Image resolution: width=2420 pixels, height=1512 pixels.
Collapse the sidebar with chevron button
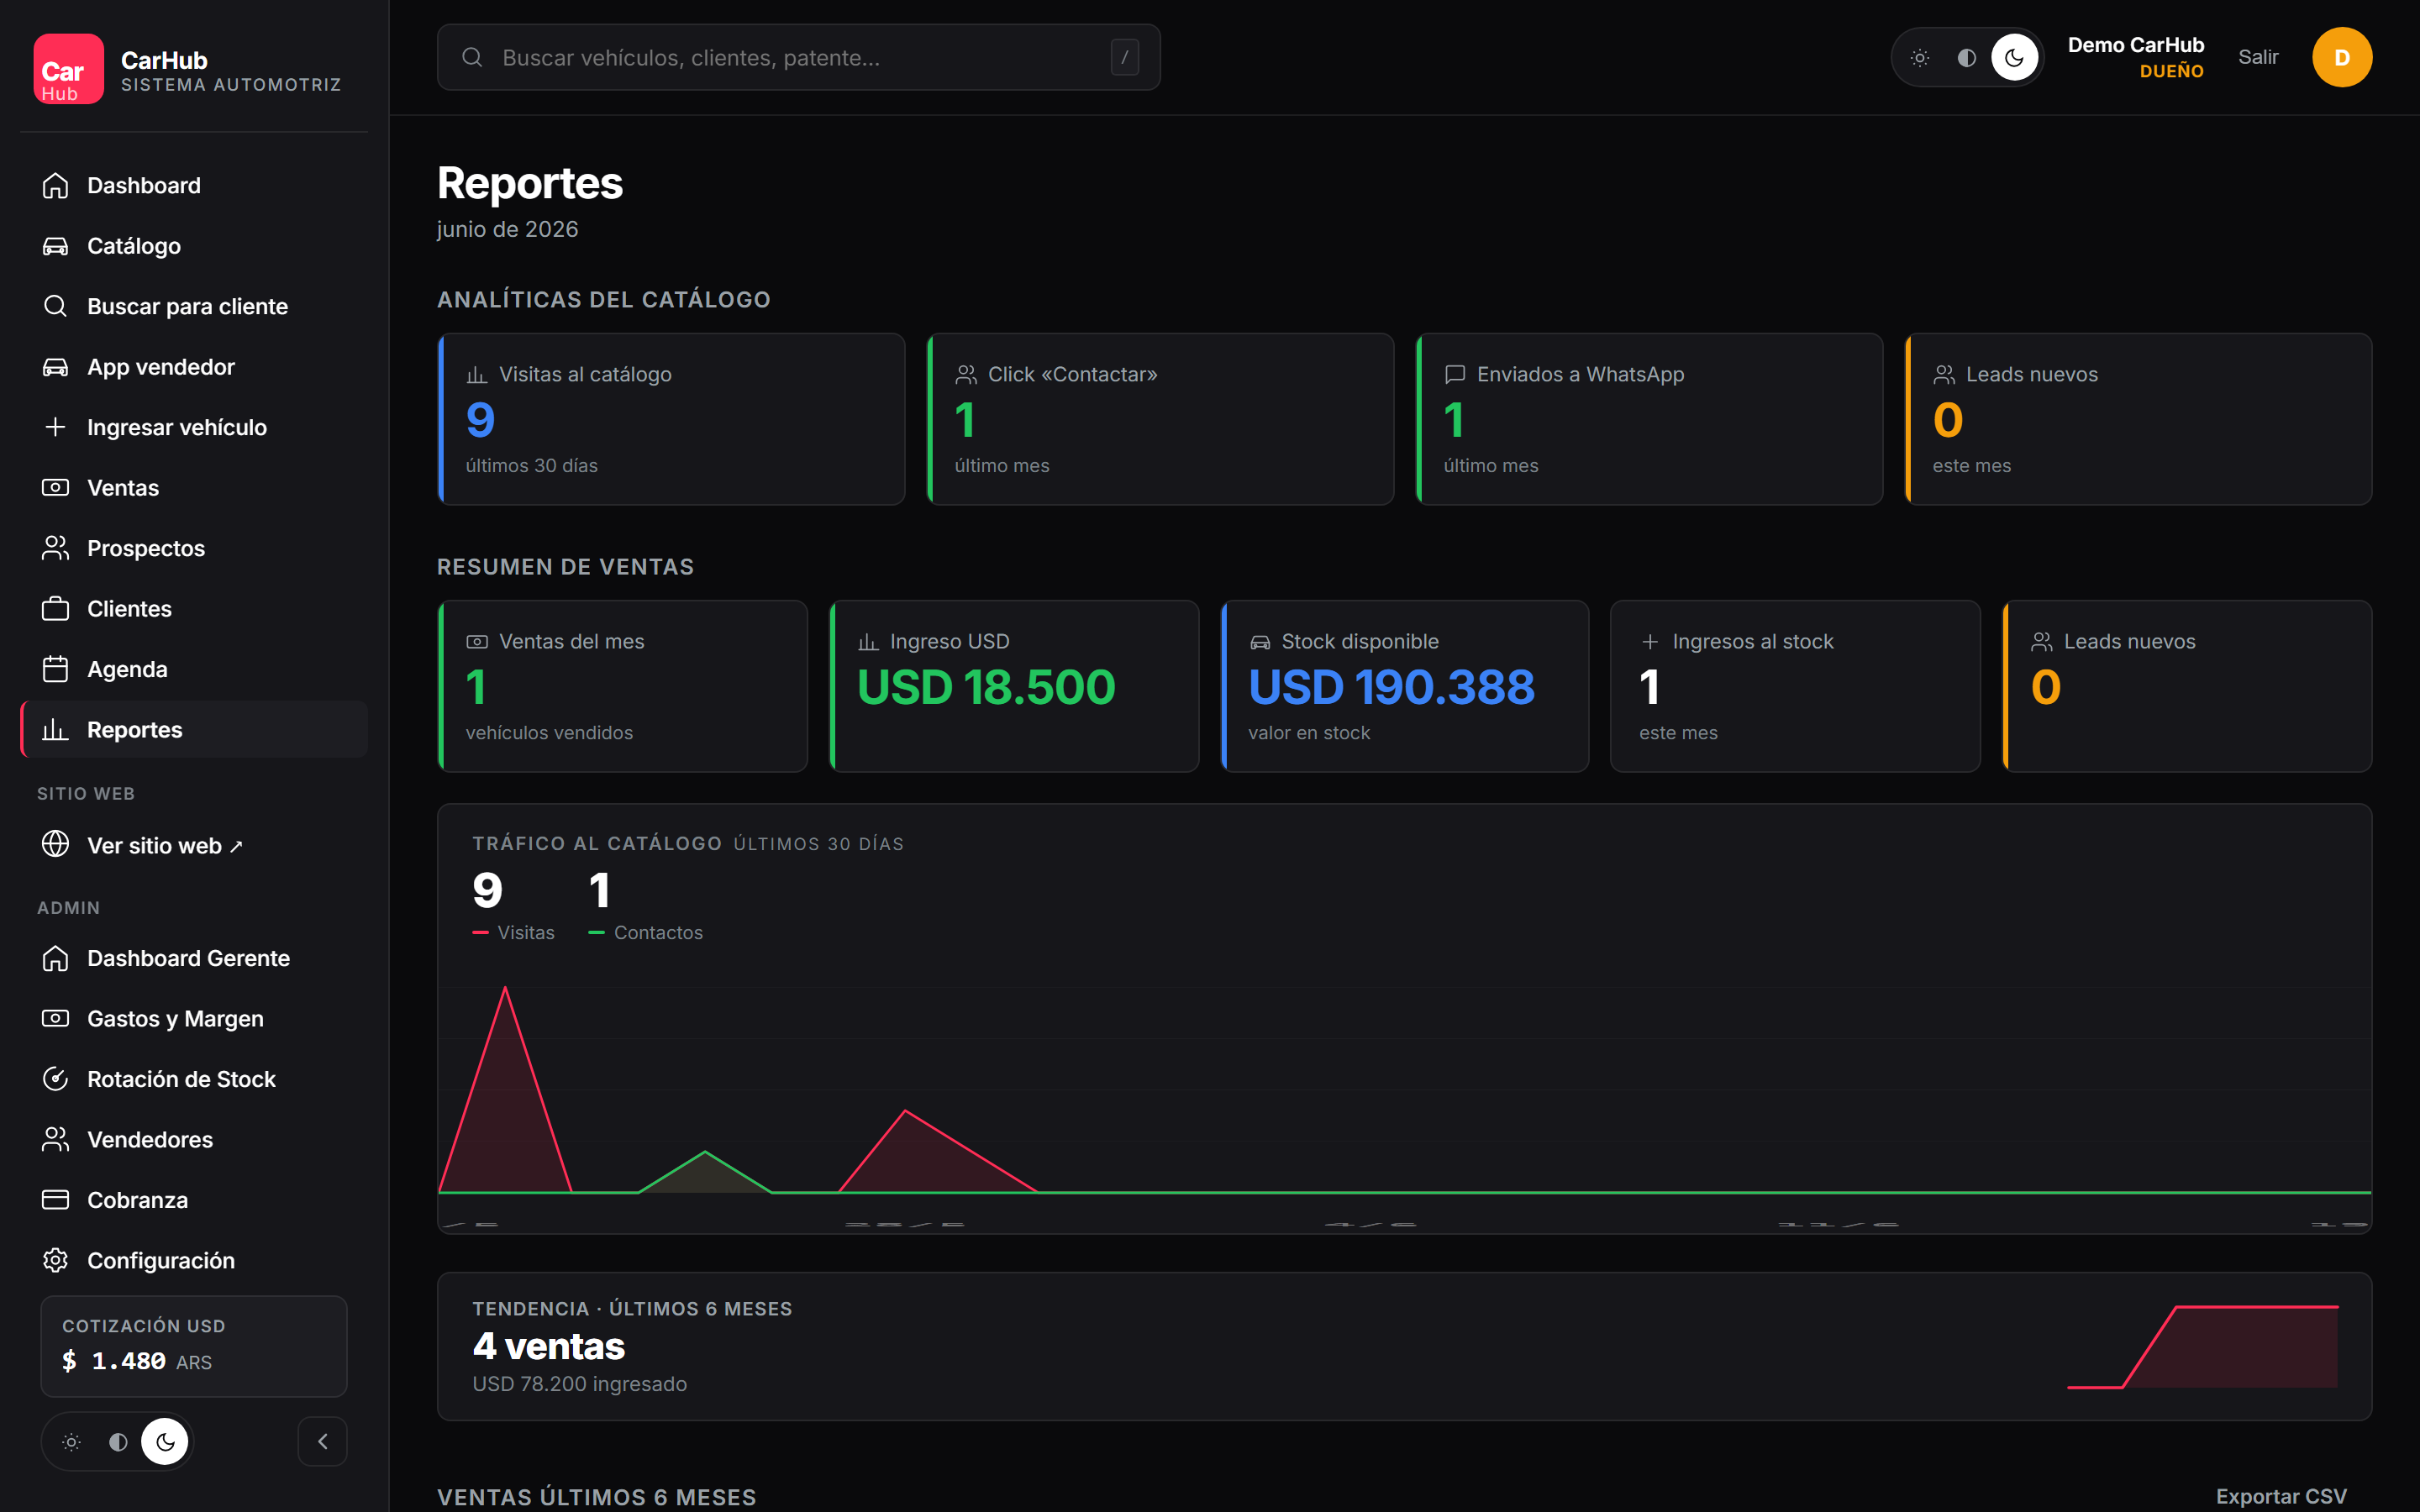(322, 1441)
